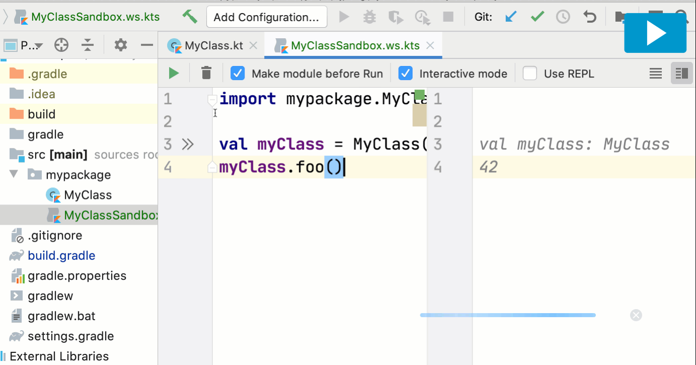Click the Add Configuration button
This screenshot has height=365, width=696.
[266, 17]
